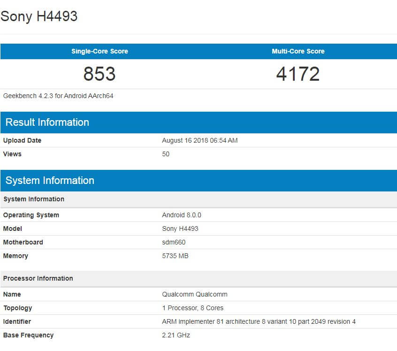Select the Topology row showing 8 Cores

coord(192,308)
